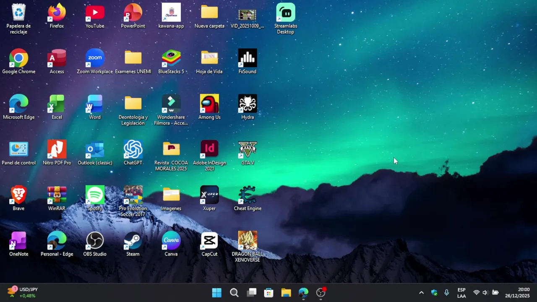Switch the ESP LAA input language
This screenshot has height=302, width=537.
[461, 293]
